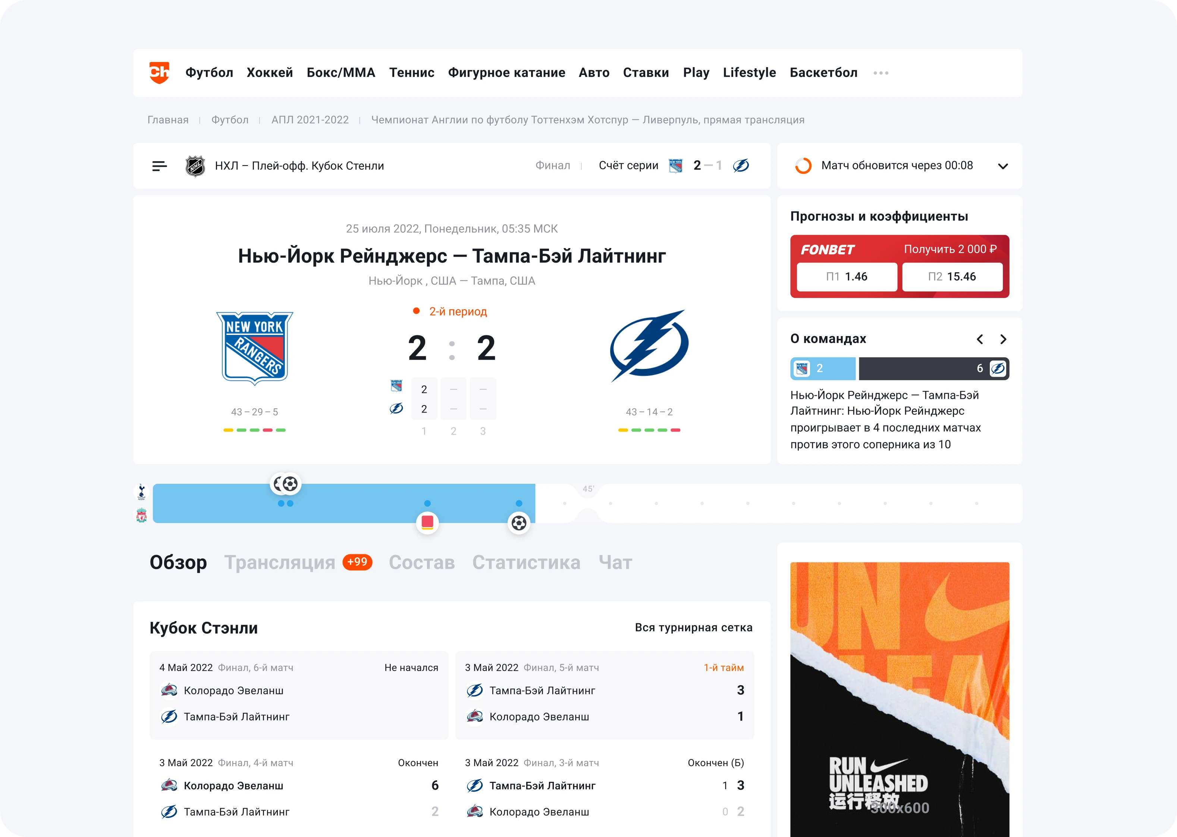Image resolution: width=1177 pixels, height=837 pixels.
Task: Open the large New York Rangers logo
Action: click(x=255, y=348)
